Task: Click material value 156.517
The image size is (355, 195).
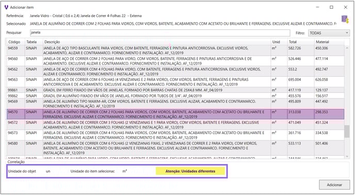Action: [321, 96]
